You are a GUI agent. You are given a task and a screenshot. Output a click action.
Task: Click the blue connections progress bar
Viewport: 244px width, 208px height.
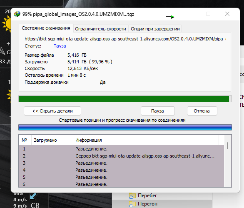125,127
